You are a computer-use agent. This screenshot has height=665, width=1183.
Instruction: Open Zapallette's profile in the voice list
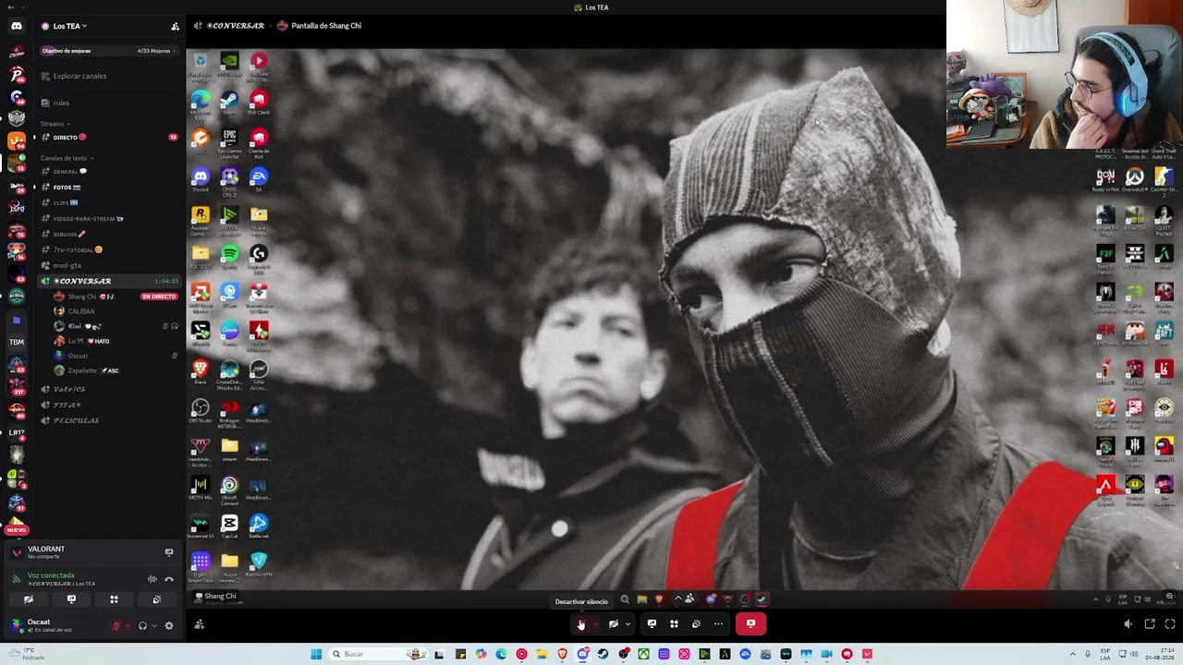click(x=87, y=370)
